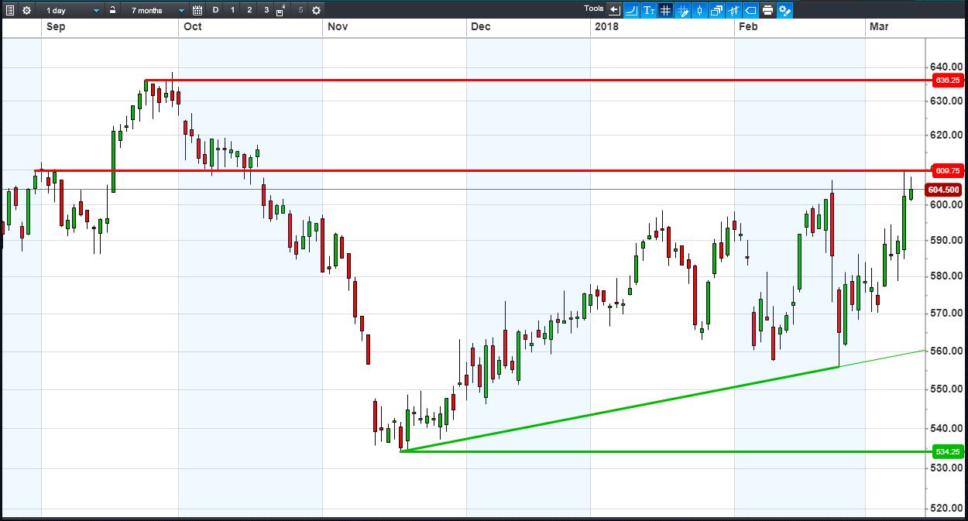Open template settings gear after slot 5
This screenshot has width=968, height=521.
[316, 10]
